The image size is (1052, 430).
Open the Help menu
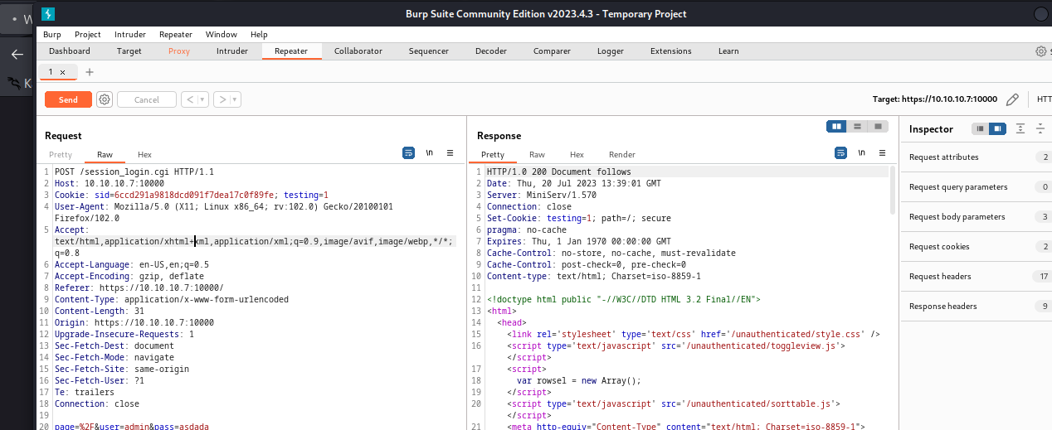259,35
